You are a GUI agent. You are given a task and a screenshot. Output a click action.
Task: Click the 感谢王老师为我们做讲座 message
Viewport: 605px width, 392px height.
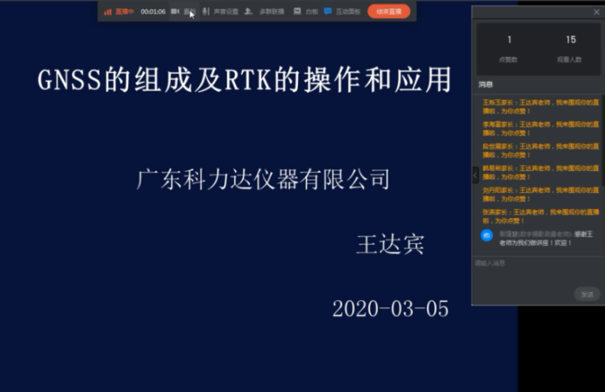coord(545,238)
